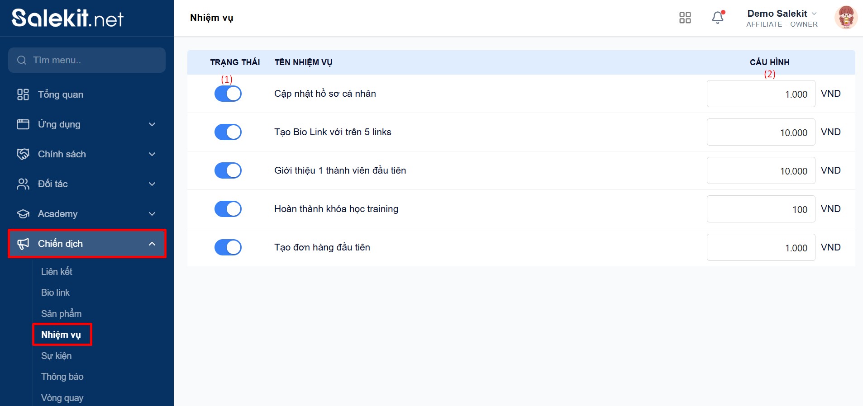Click the Chính sách handshake icon
Image resolution: width=863 pixels, height=406 pixels.
pyautogui.click(x=23, y=154)
